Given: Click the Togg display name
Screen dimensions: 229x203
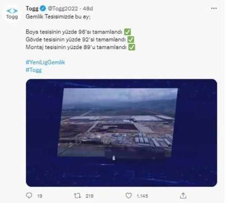Looking at the screenshot, I should point(32,9).
